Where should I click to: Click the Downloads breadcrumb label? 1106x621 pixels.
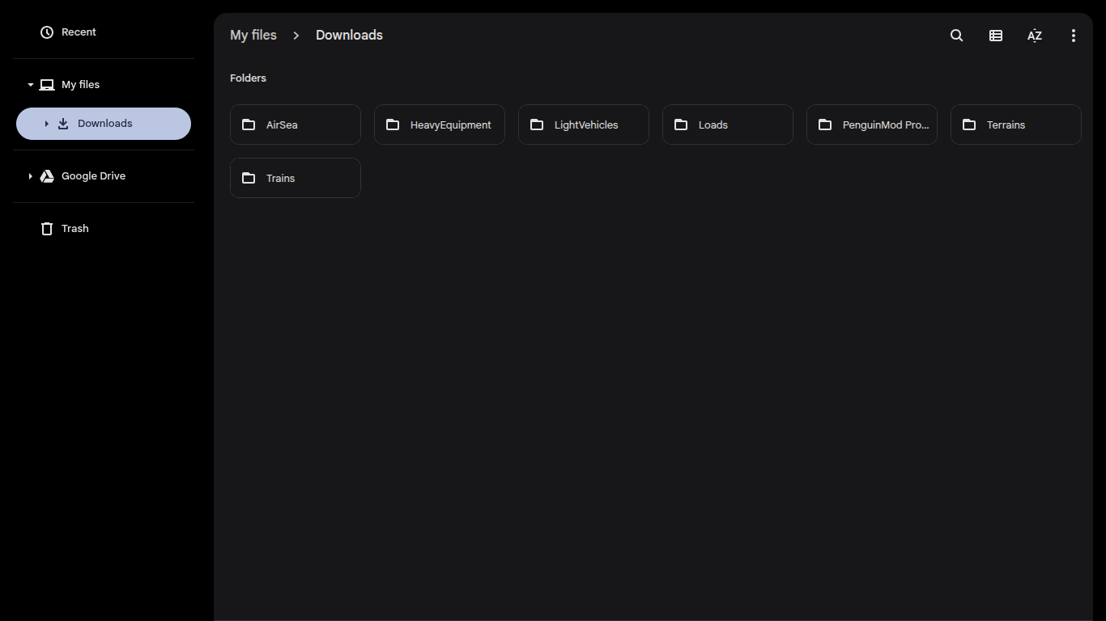(349, 36)
